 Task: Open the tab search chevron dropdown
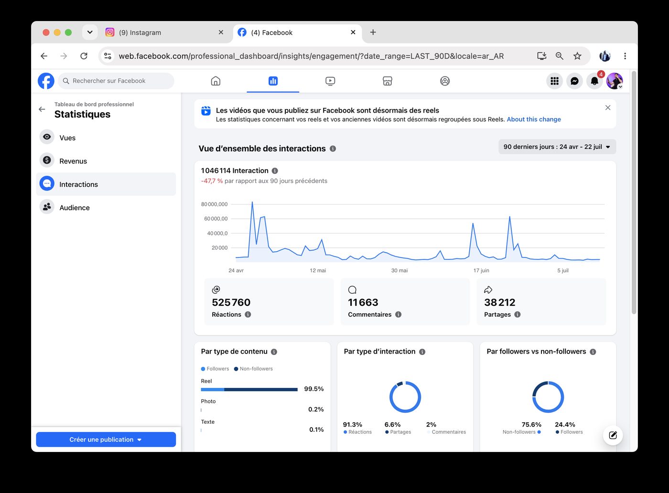(90, 32)
